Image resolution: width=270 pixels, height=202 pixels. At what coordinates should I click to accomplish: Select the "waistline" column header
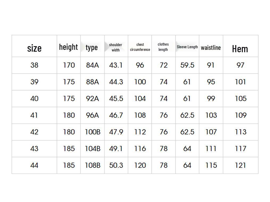pyautogui.click(x=211, y=47)
